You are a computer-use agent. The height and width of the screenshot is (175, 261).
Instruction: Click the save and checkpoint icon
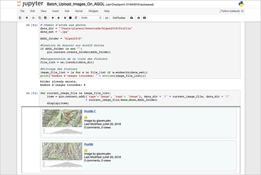pos(20,18)
